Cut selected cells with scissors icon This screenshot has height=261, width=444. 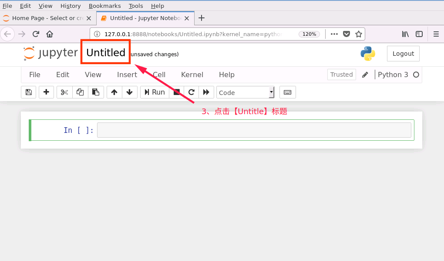[64, 92]
